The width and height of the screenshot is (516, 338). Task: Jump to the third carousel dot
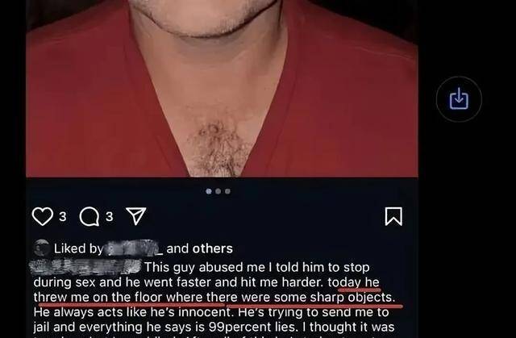click(x=227, y=191)
